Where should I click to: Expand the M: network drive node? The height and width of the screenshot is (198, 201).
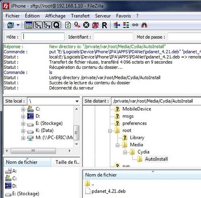23,138
